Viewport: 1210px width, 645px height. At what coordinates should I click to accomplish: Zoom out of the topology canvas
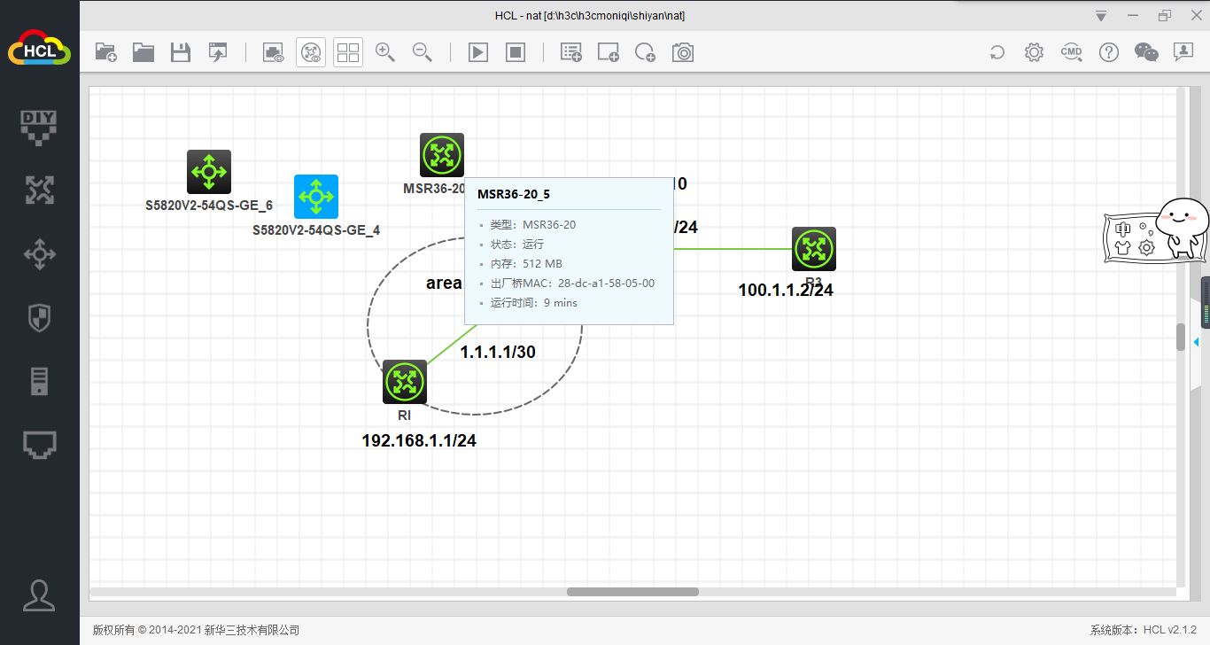coord(423,52)
